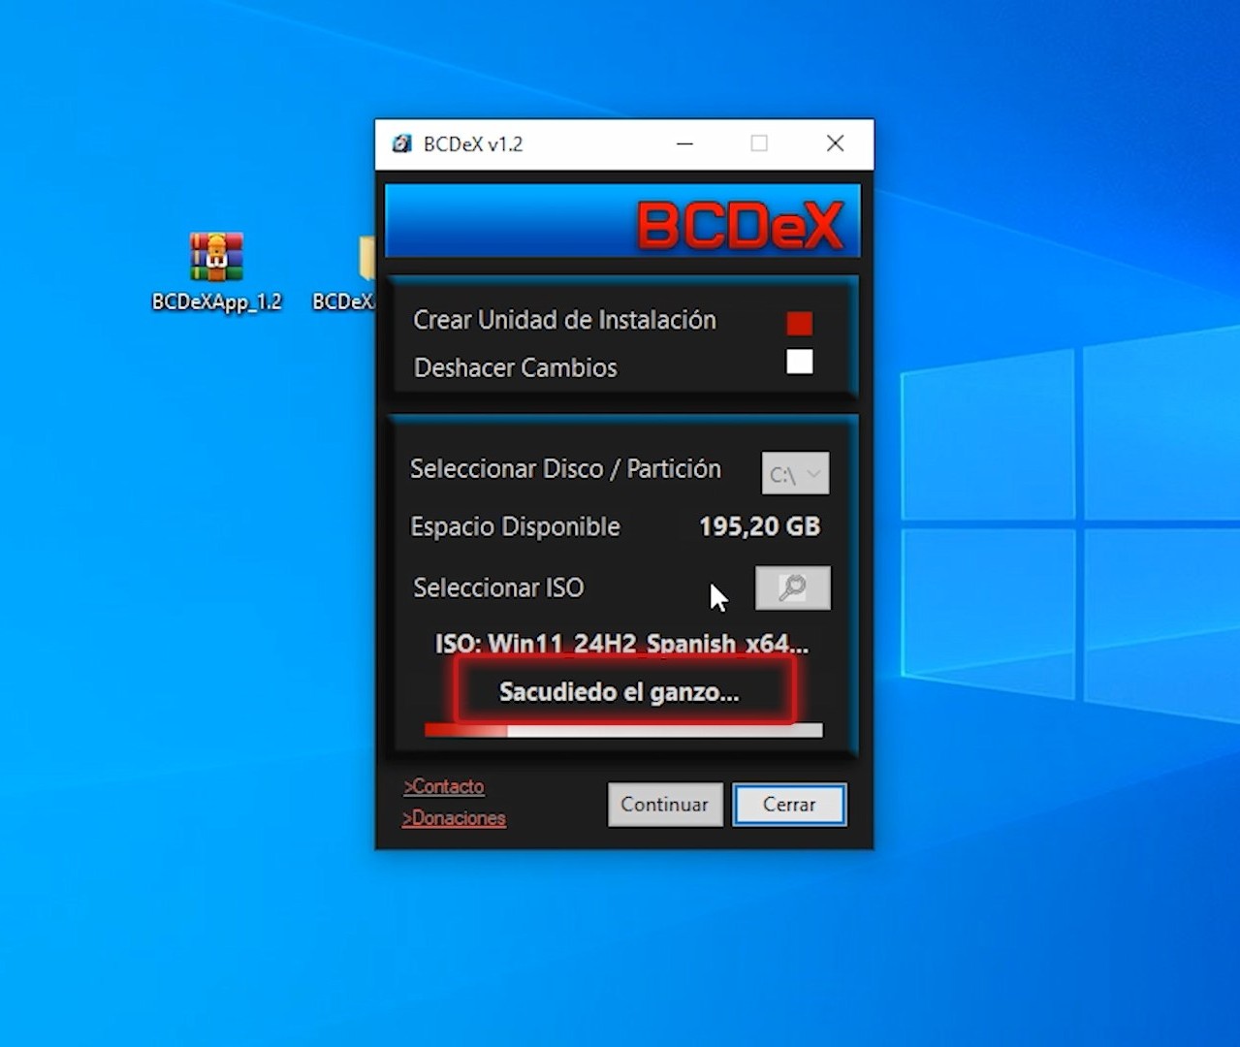Click the red progress bar
Viewport: 1240px width, 1047px height.
pyautogui.click(x=622, y=730)
